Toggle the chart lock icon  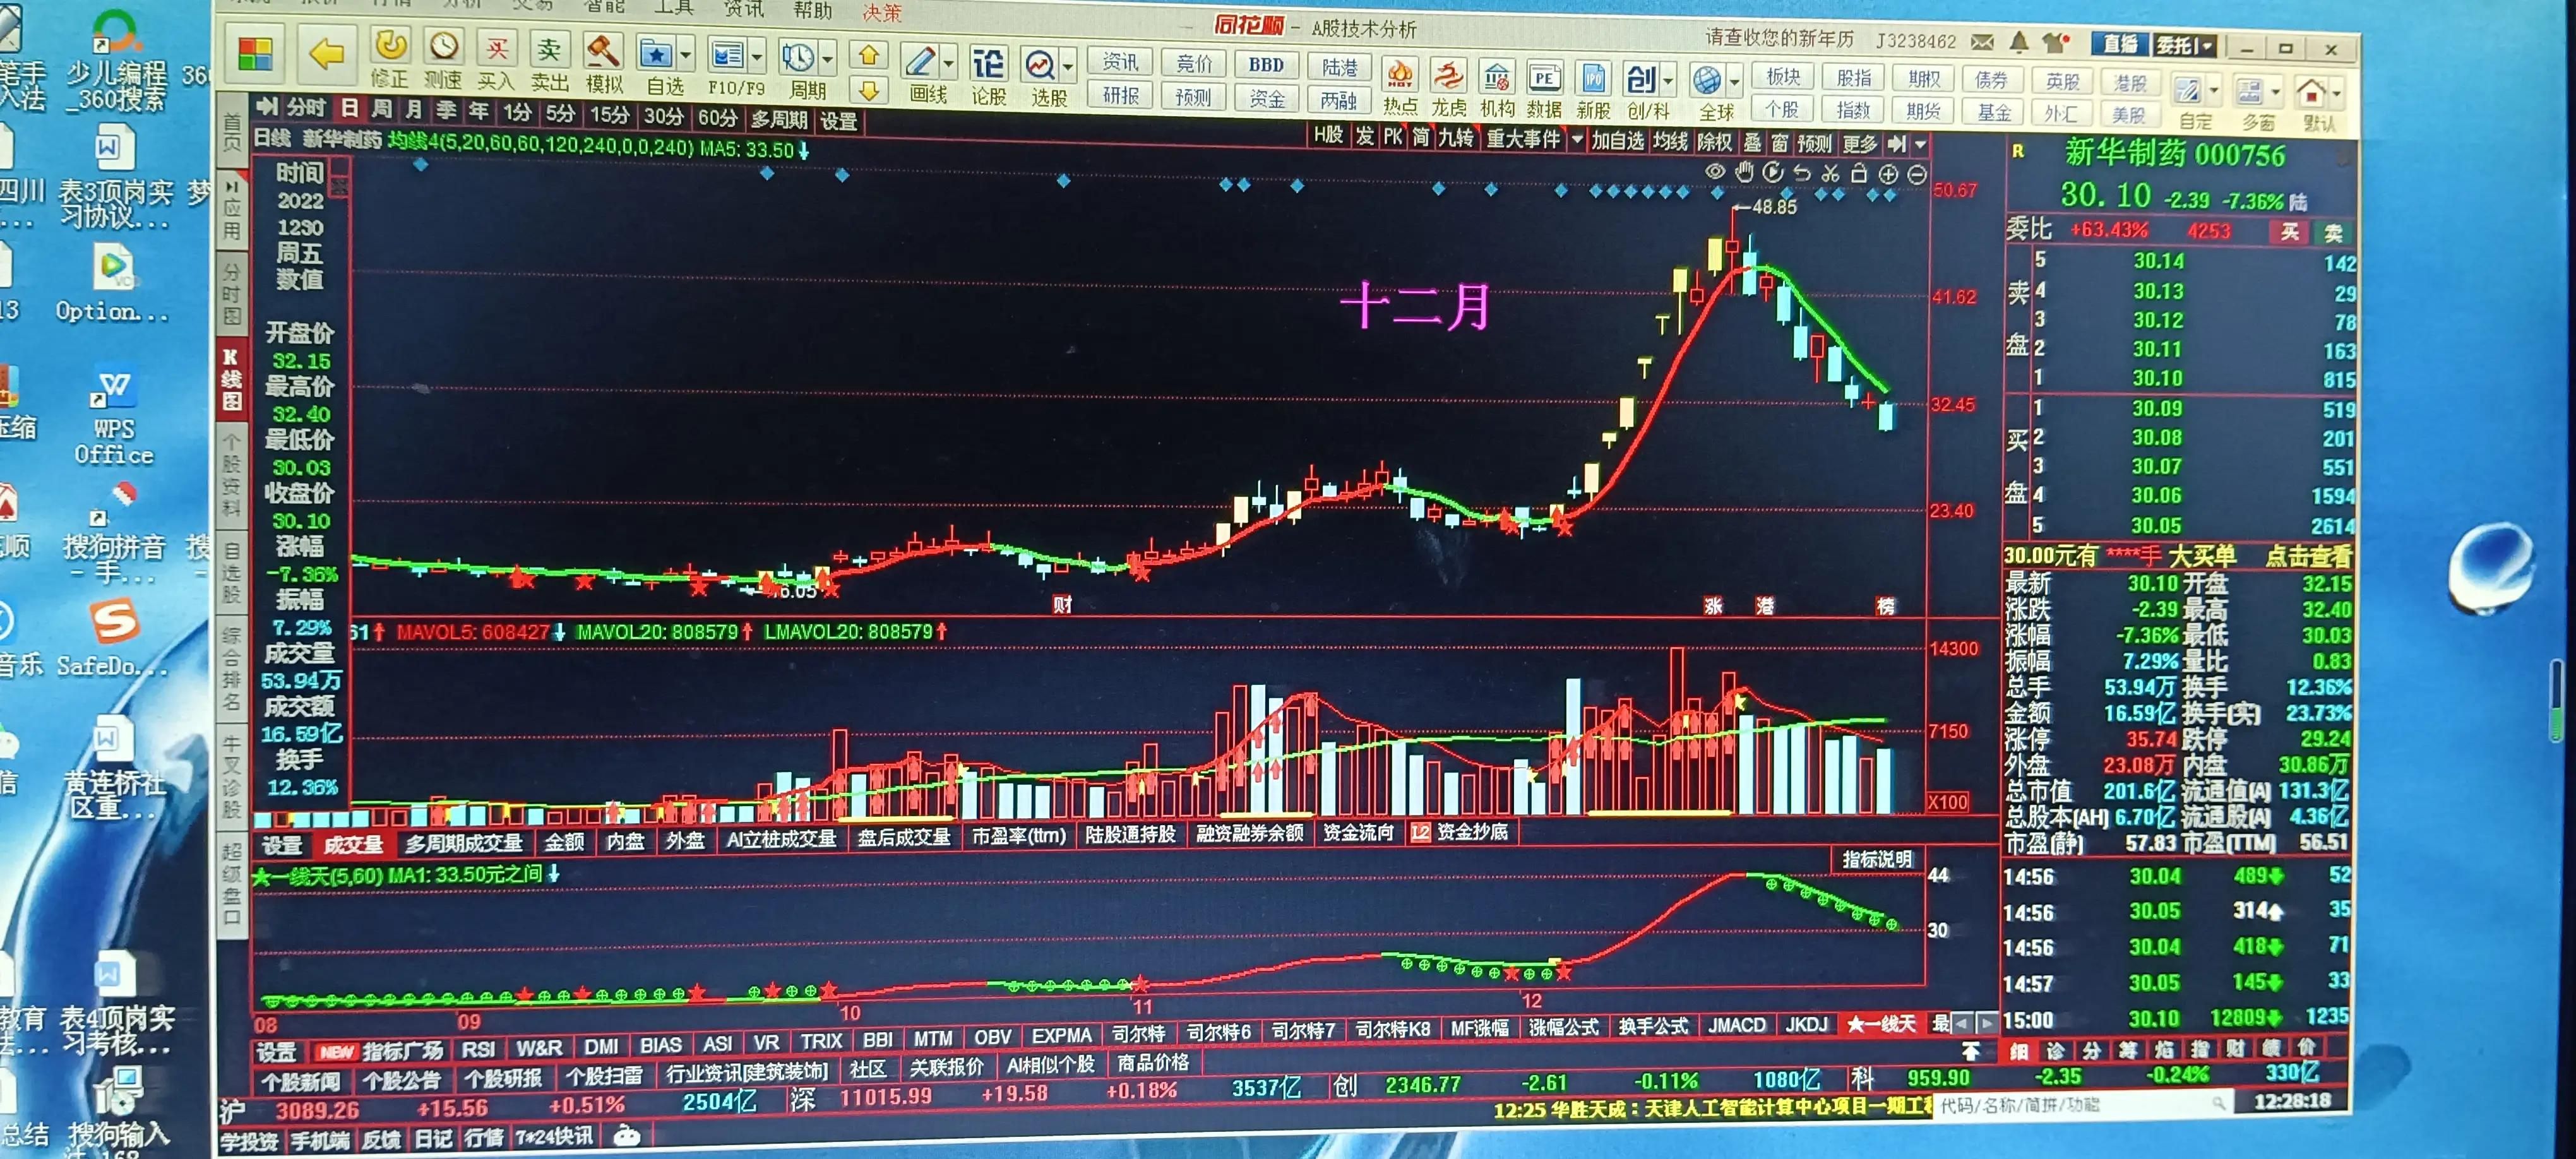coord(1859,173)
